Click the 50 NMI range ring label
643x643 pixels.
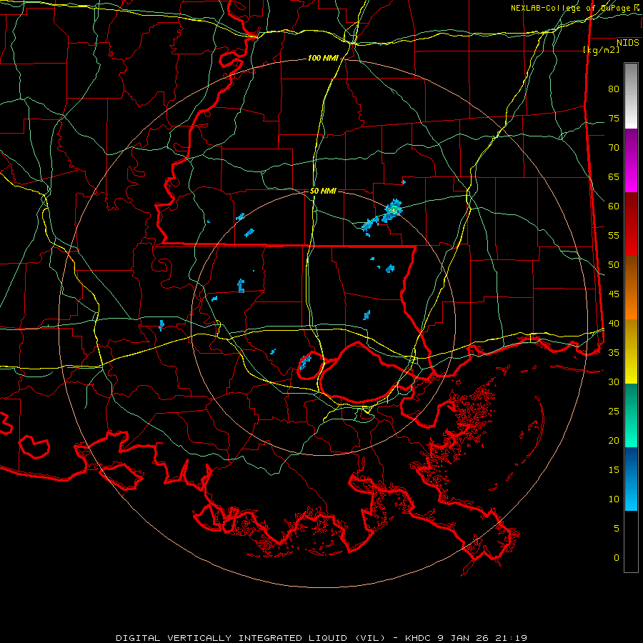[323, 191]
